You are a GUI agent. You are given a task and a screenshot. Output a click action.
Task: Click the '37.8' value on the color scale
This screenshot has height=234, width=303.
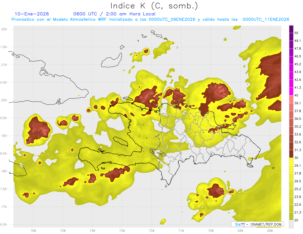[298, 111]
